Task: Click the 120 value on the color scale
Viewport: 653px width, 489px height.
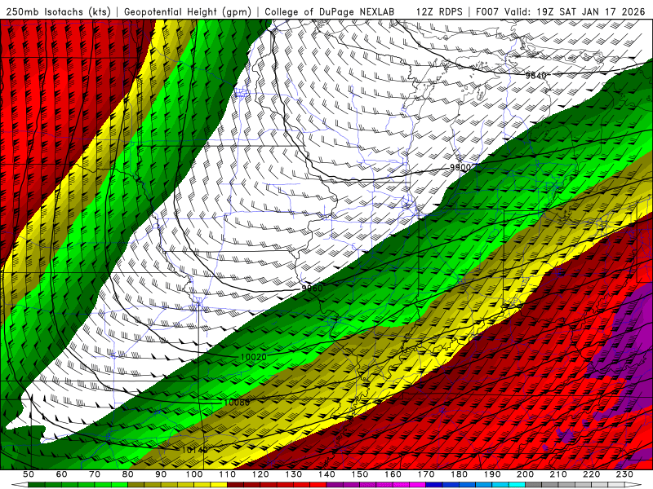Action: (x=260, y=474)
